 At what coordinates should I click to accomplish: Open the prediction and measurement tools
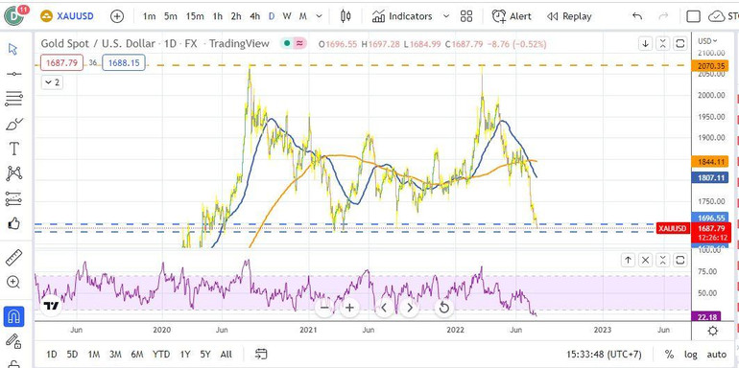[x=14, y=199]
